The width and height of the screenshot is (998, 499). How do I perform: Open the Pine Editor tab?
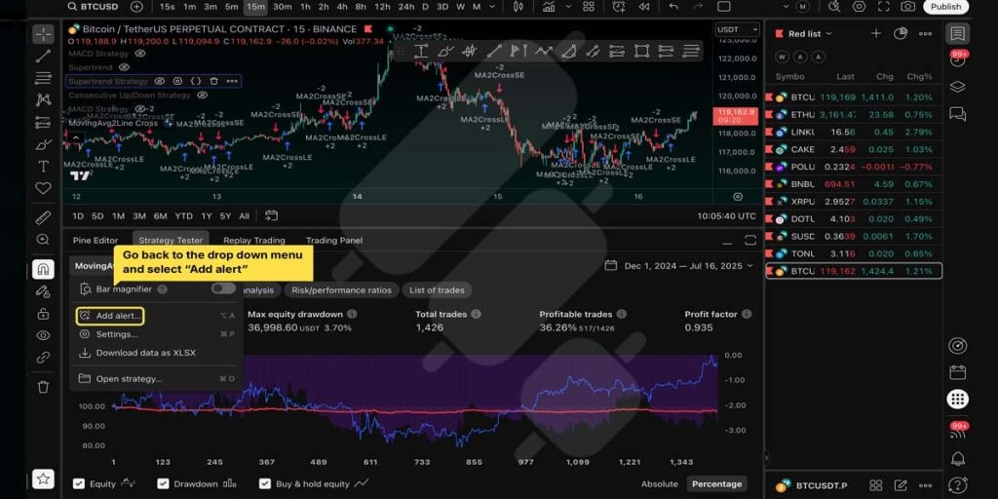point(96,240)
